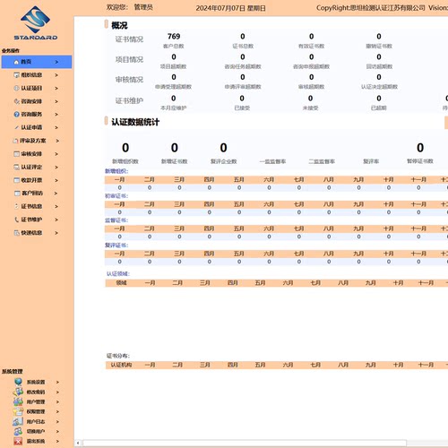Click the blue question-mark 咨询服务 icon
The image size is (448, 448).
(17, 114)
